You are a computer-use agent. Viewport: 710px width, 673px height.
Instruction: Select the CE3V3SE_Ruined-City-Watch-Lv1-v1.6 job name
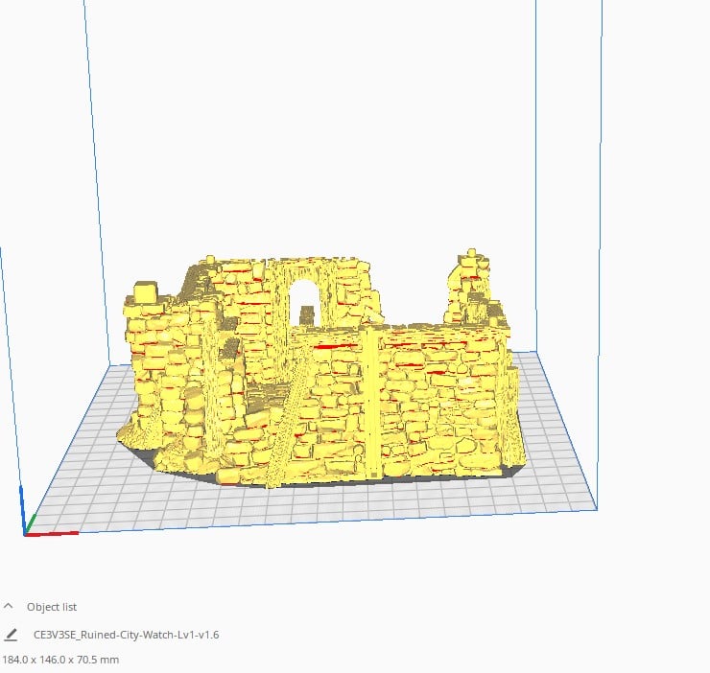point(127,635)
